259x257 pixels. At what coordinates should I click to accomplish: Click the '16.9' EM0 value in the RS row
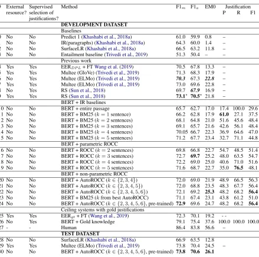click(209, 90)
